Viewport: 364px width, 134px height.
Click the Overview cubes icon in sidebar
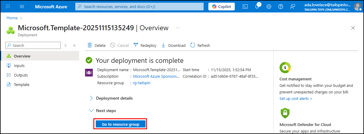coord(9,56)
